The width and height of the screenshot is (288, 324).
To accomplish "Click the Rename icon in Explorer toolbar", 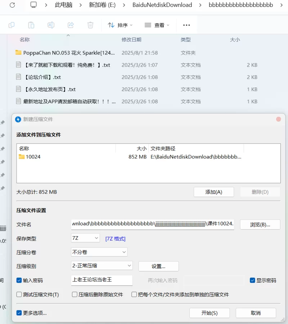I will click(51, 25).
